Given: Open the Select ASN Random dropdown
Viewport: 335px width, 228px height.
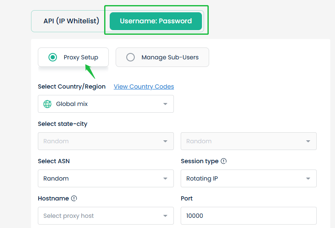Looking at the screenshot, I should pyautogui.click(x=106, y=178).
